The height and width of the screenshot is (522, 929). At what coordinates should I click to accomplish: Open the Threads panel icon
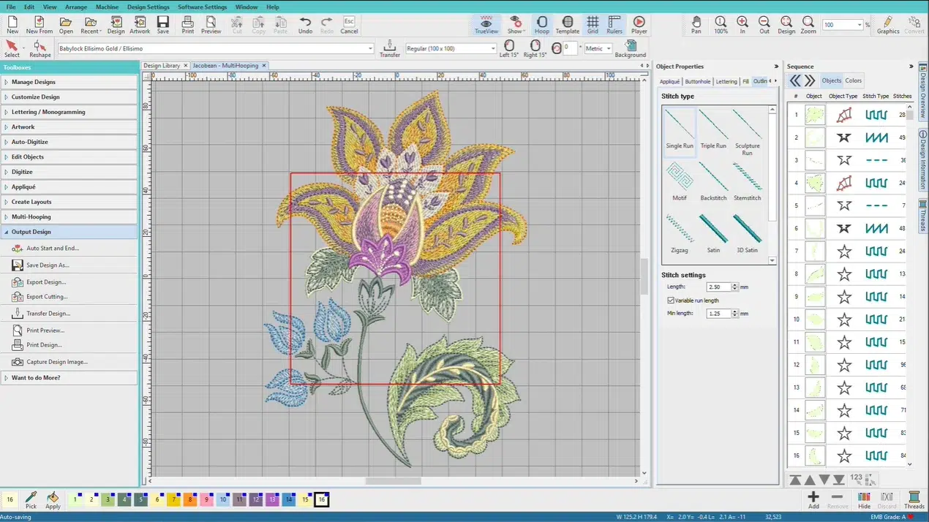click(x=914, y=500)
